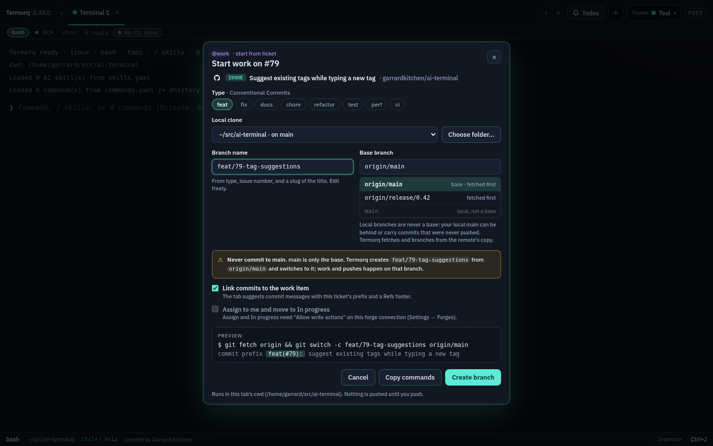Select the test commit type
Viewport: 713px width, 446px height.
tap(353, 105)
